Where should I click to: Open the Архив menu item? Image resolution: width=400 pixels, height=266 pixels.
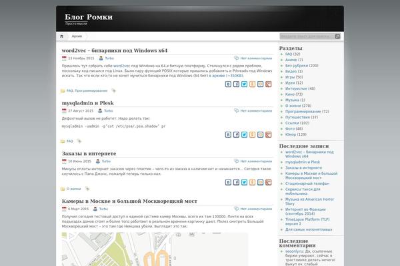77,37
